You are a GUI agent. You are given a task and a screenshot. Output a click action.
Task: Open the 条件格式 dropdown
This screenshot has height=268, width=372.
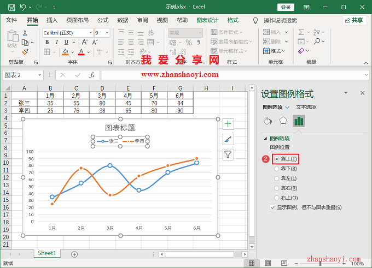[x=226, y=32]
